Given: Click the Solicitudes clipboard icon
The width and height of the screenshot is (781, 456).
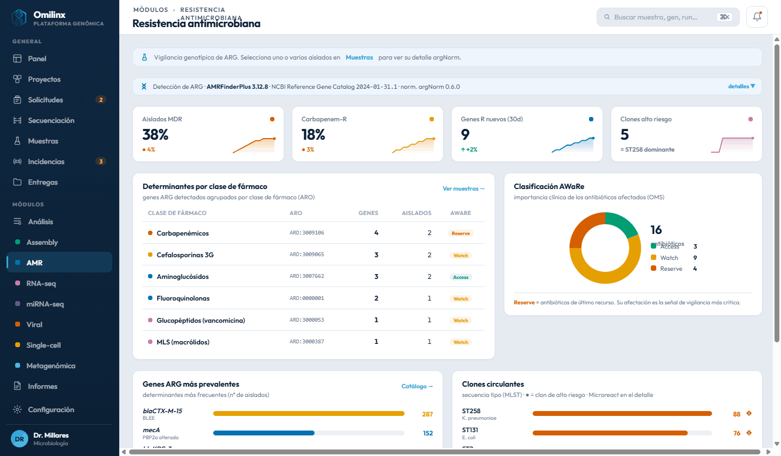Looking at the screenshot, I should click(x=17, y=100).
